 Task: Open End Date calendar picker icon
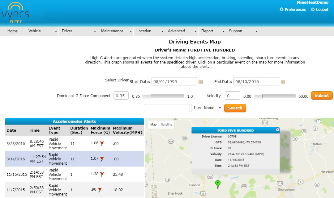click(283, 82)
